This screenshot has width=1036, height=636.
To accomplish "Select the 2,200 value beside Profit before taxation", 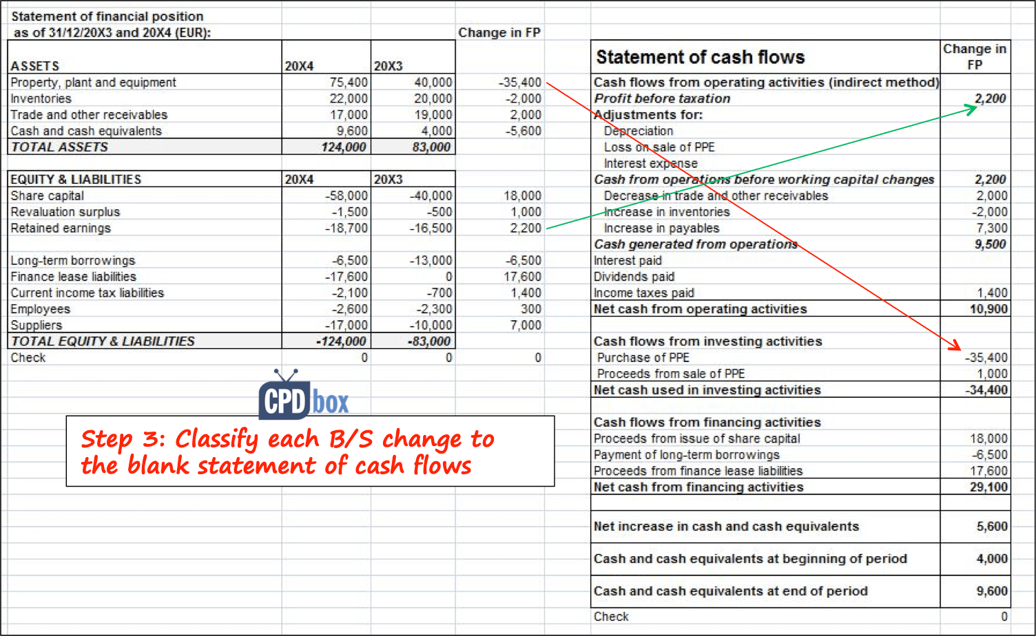I will pos(991,98).
